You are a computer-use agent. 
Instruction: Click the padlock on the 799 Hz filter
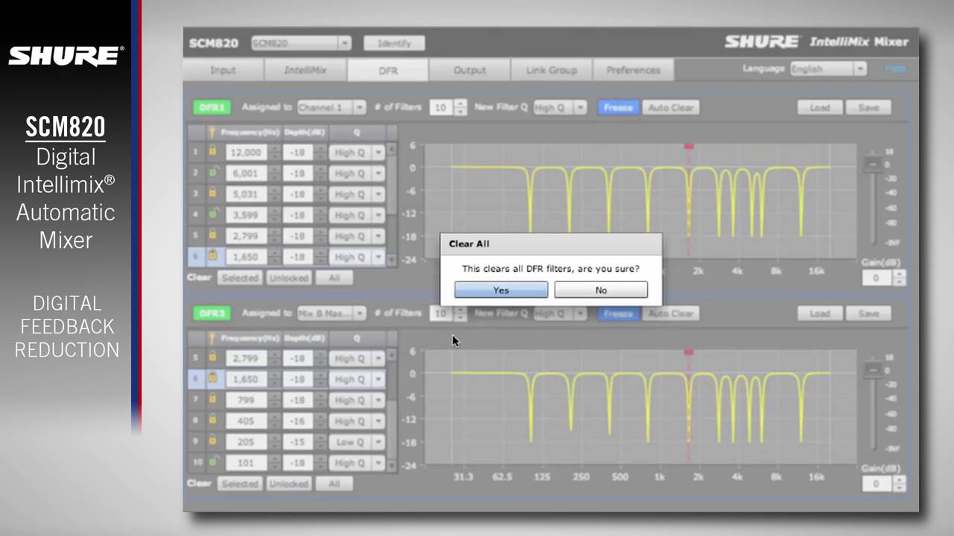coord(212,400)
